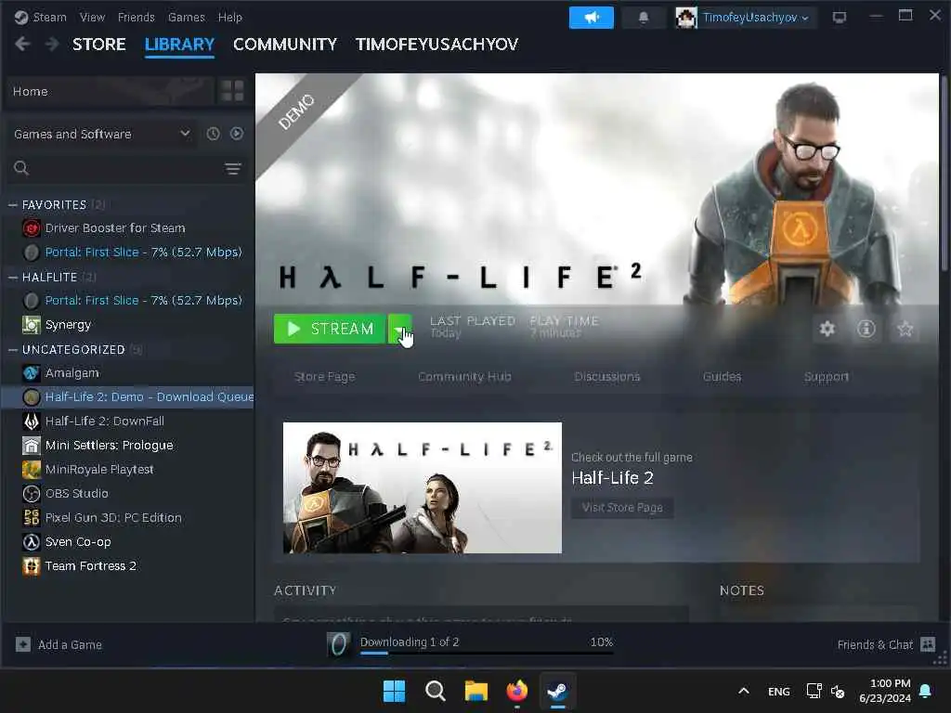Image resolution: width=951 pixels, height=713 pixels.
Task: Click the game page vertical scrollbar
Action: (x=944, y=175)
